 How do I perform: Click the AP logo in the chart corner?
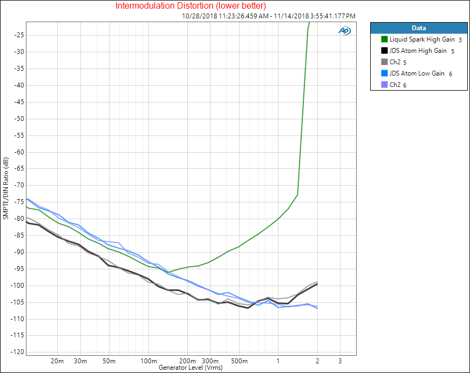click(x=345, y=31)
